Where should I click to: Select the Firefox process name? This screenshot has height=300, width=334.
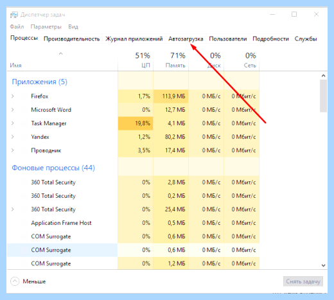point(40,96)
